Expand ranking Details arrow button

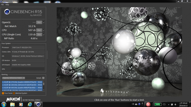43,78
